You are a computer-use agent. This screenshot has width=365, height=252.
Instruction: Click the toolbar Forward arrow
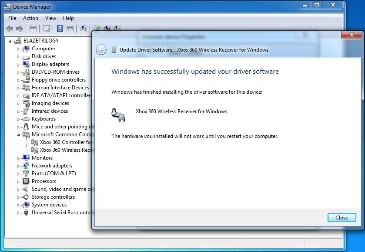point(20,29)
